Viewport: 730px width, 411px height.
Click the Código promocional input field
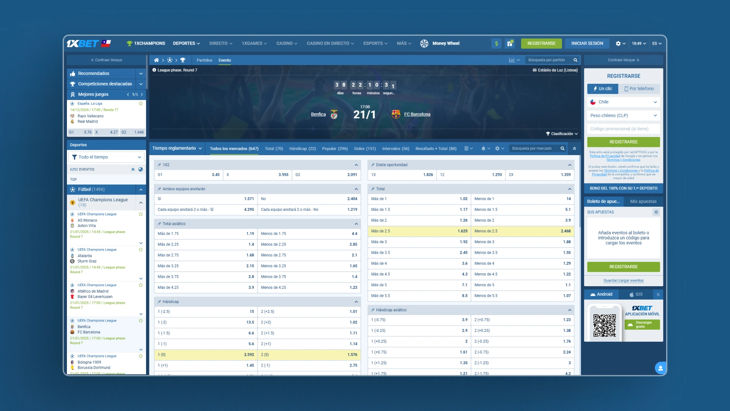pyautogui.click(x=624, y=129)
